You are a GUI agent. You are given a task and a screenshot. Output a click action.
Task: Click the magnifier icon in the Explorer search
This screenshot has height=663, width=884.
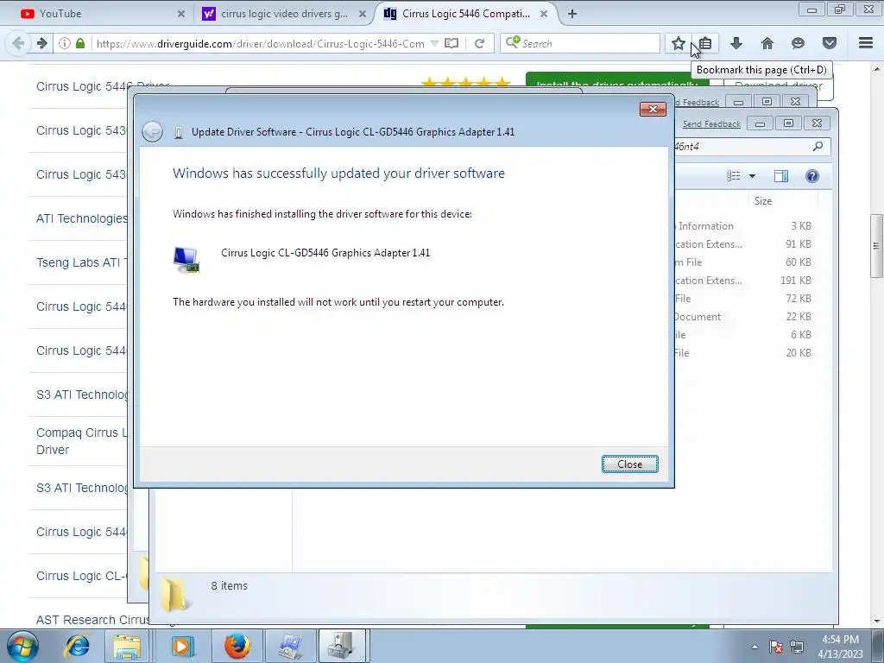[x=818, y=147]
